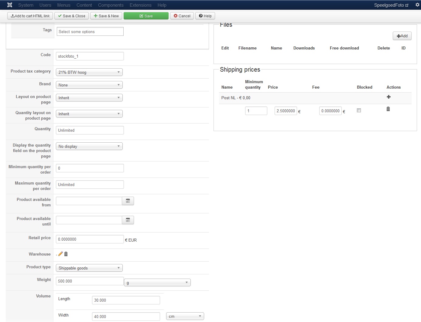Expand the Brand dropdown
The height and width of the screenshot is (322, 421).
click(x=89, y=85)
